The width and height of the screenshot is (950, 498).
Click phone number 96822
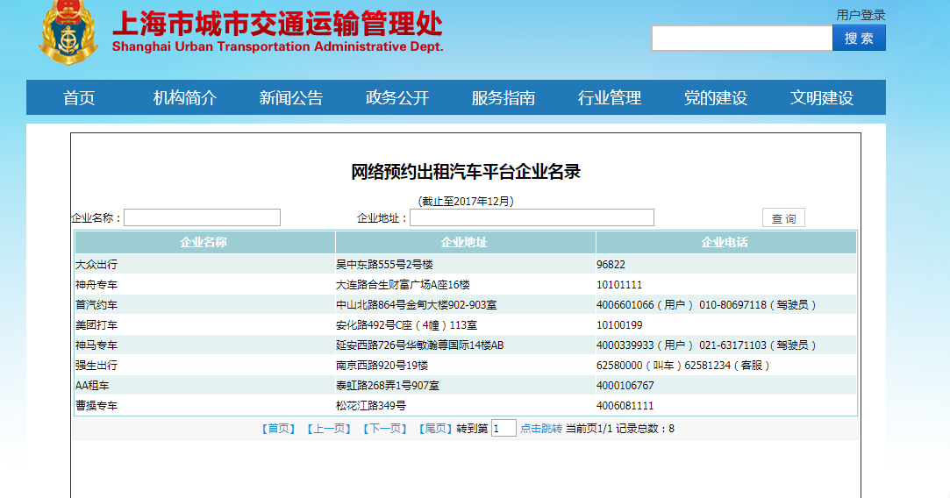point(611,265)
